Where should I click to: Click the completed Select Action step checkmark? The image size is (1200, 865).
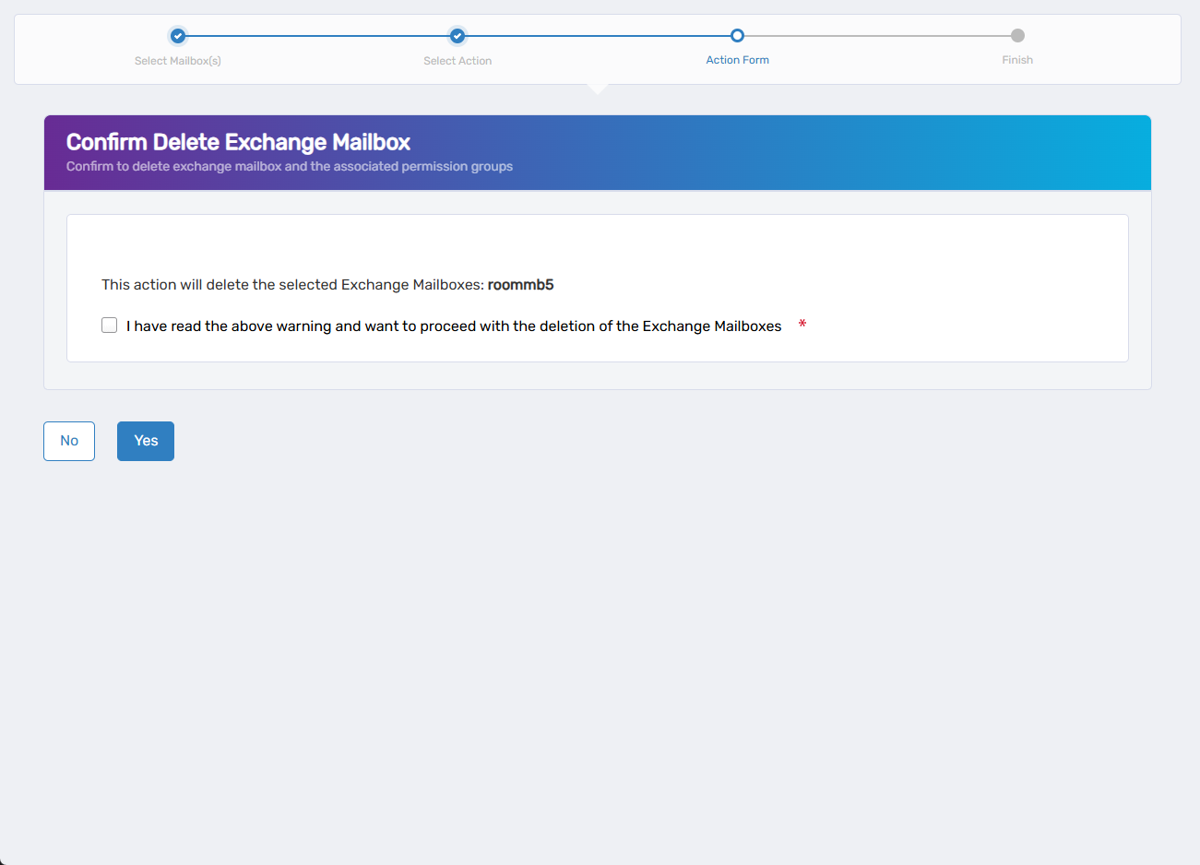pyautogui.click(x=457, y=36)
